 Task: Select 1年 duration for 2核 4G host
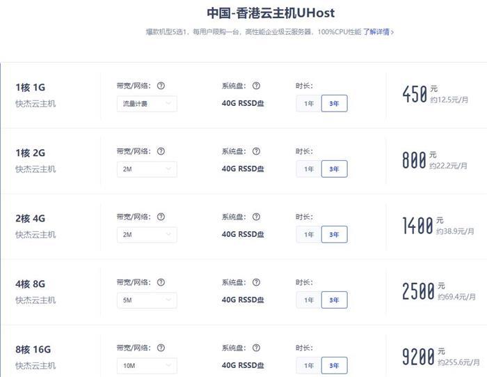(309, 235)
